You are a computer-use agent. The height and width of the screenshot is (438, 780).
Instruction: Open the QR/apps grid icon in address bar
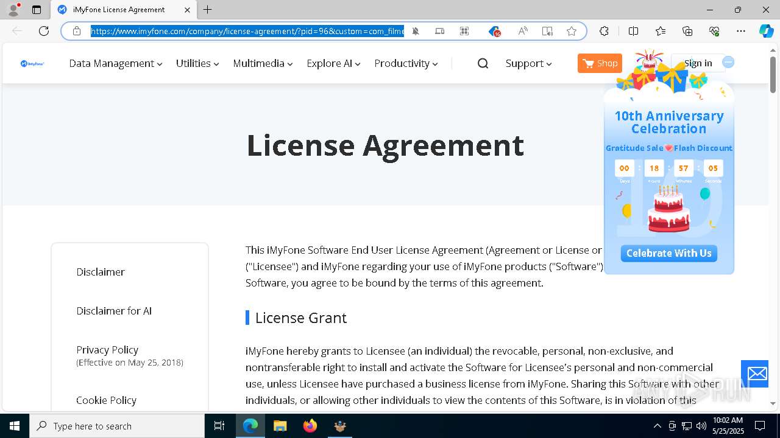click(464, 31)
